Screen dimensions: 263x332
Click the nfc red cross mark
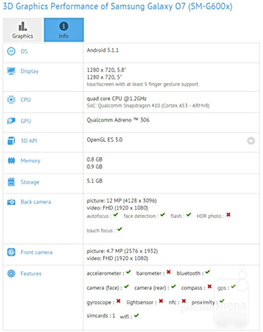(184, 302)
